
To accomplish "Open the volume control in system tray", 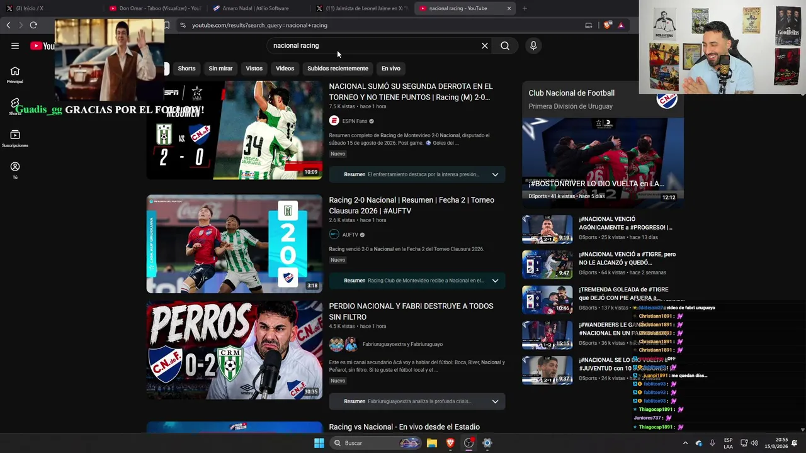I will [x=754, y=443].
